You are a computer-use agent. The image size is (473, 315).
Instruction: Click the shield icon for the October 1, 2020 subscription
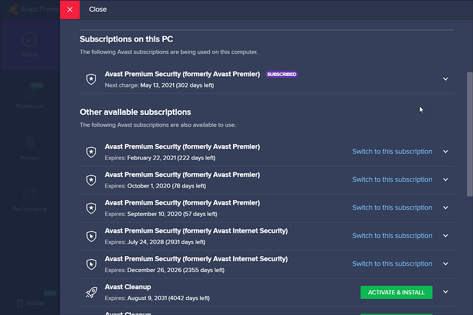click(x=90, y=180)
